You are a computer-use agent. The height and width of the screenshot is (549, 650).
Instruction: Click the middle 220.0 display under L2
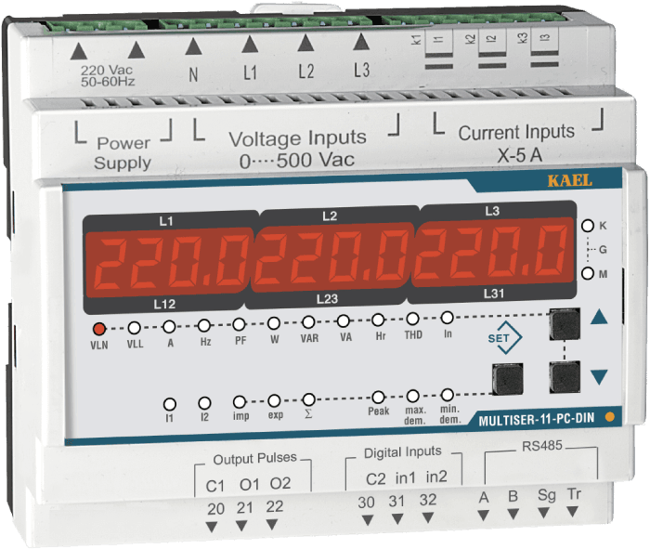click(x=332, y=257)
